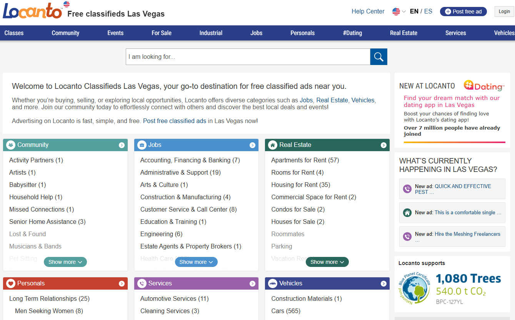Screen dimensions: 515x320
Task: Open Cleaning Services (3)
Action: [170, 311]
